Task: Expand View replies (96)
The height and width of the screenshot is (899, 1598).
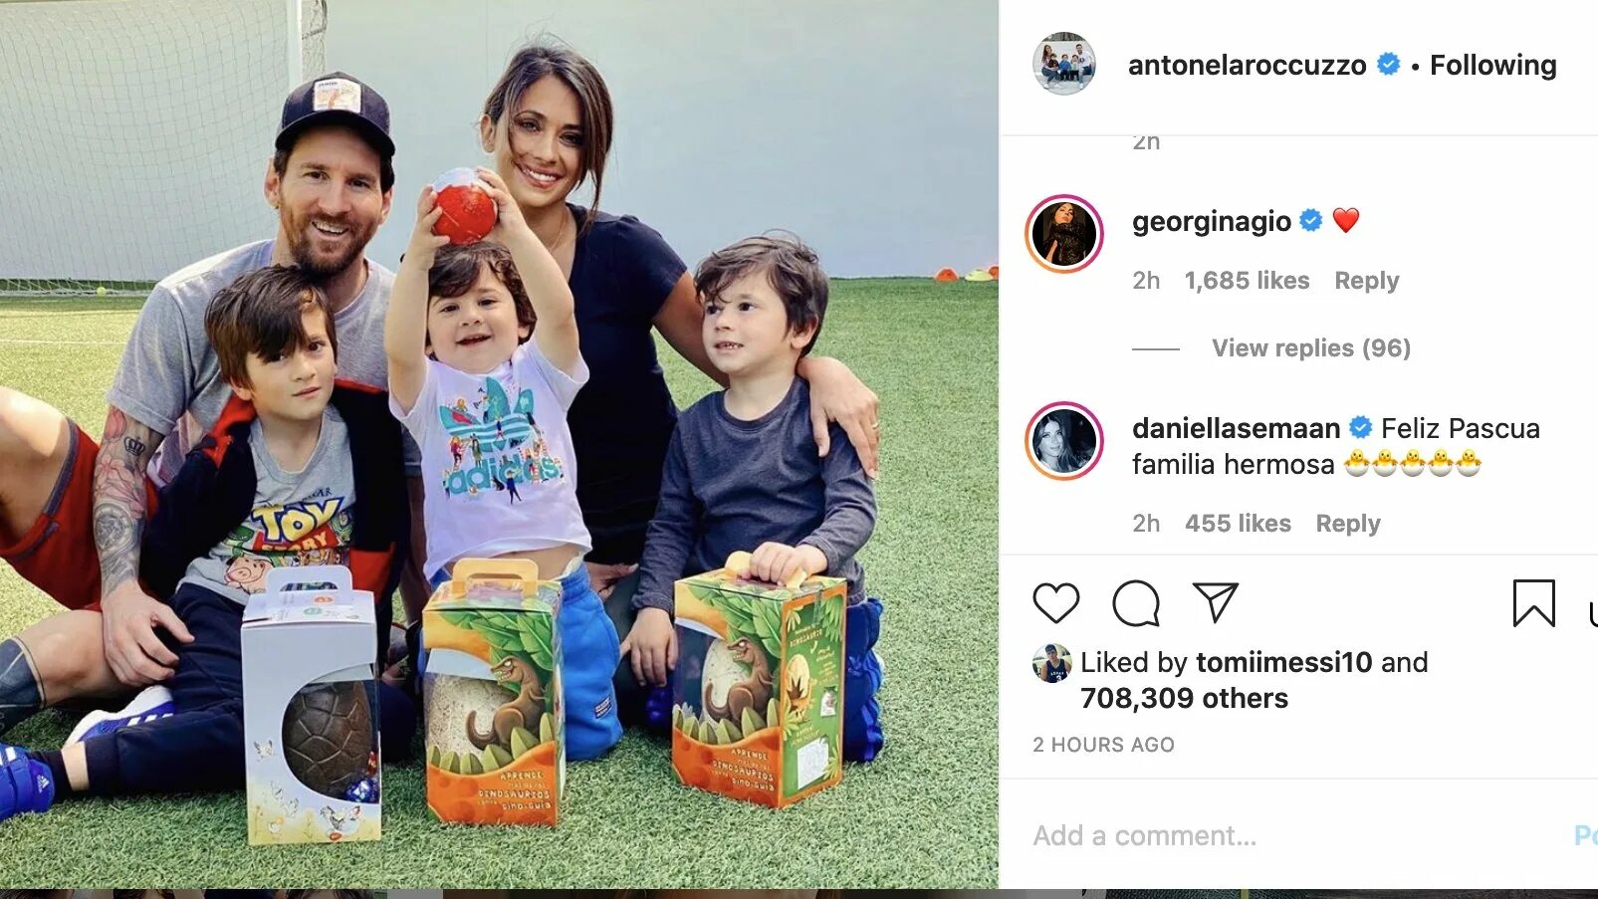Action: 1310,348
